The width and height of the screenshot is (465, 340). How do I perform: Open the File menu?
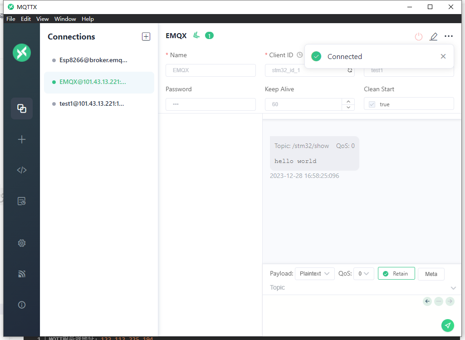pyautogui.click(x=11, y=19)
